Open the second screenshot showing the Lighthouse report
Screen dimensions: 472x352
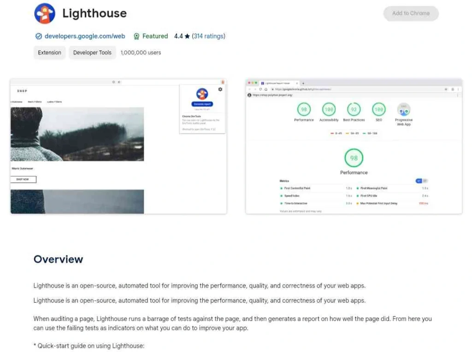(354, 147)
